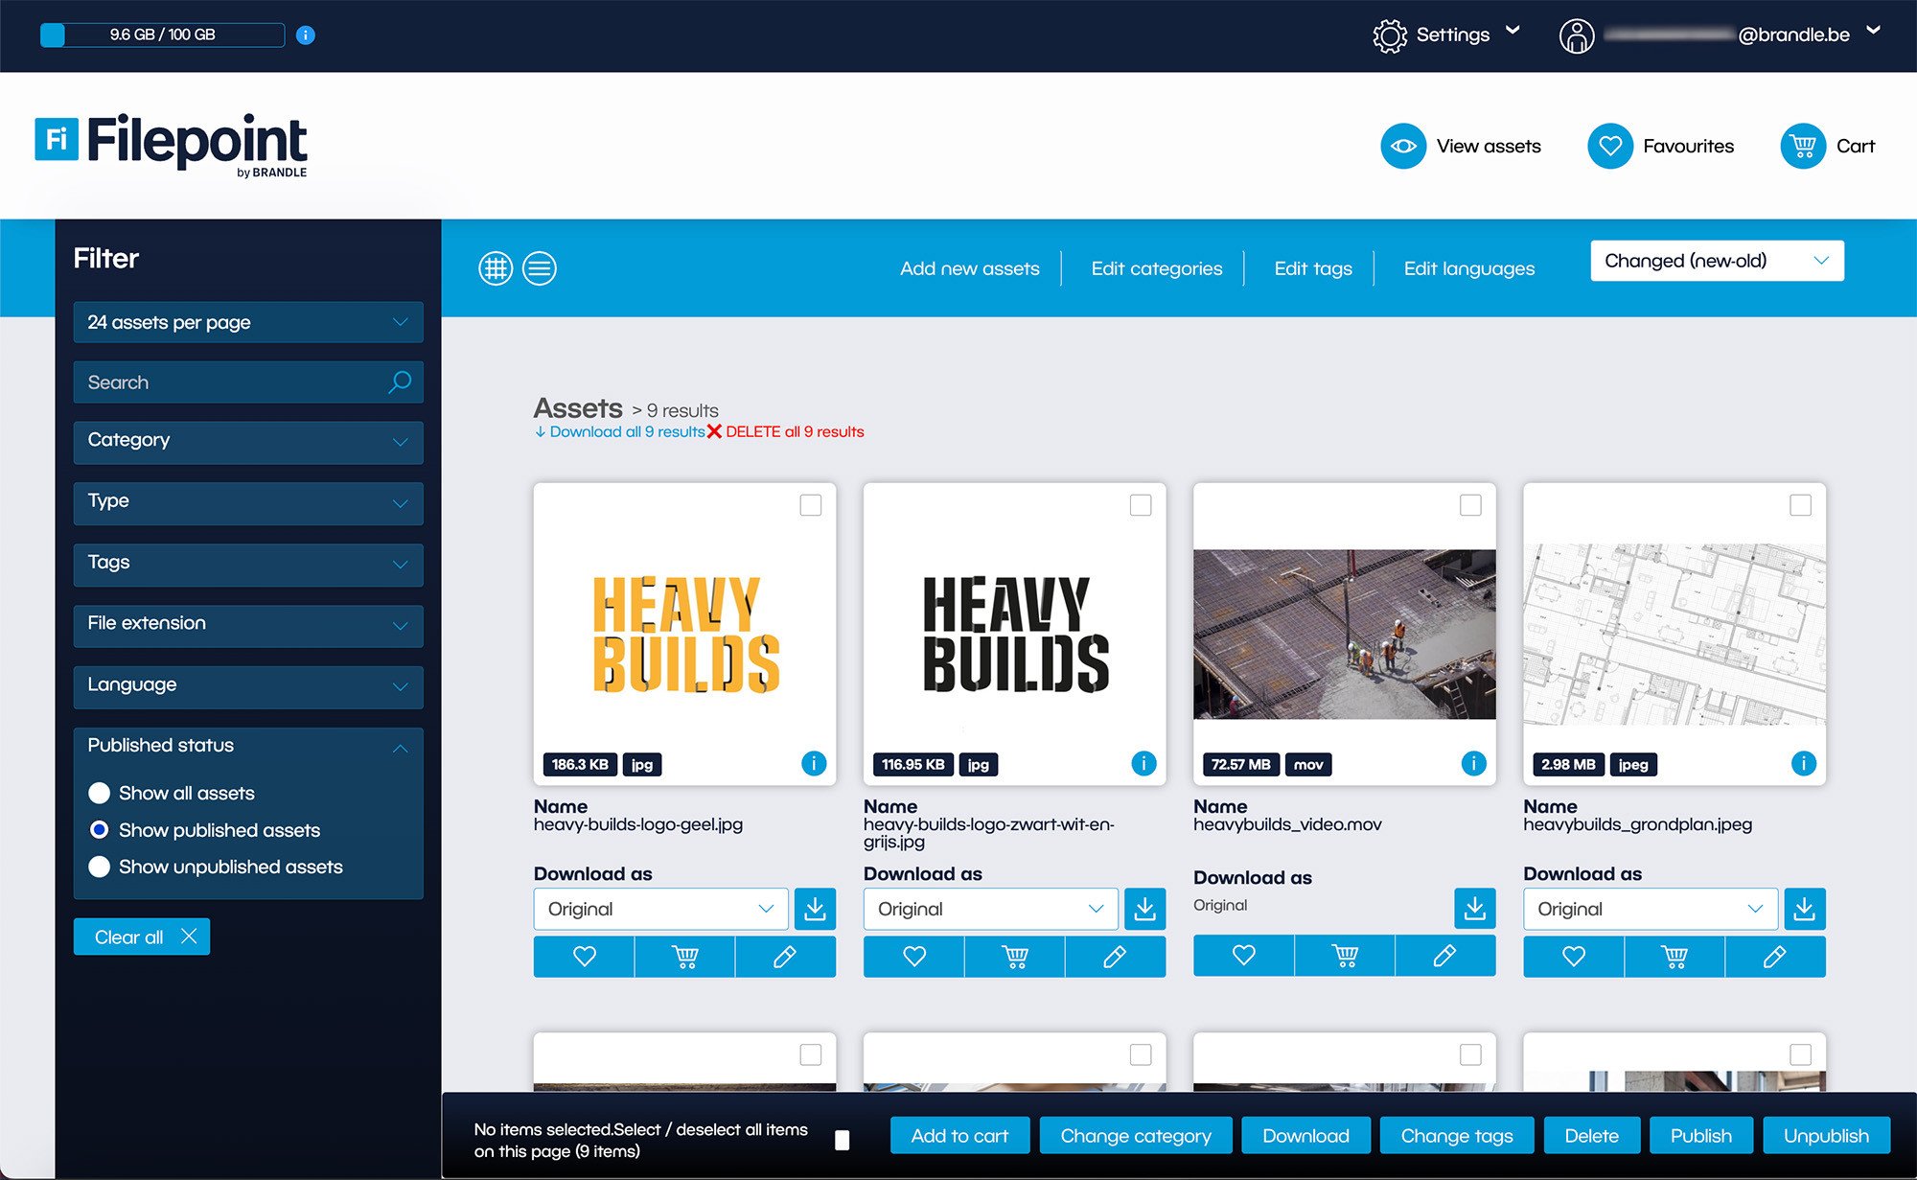Viewport: 1917px width, 1180px height.
Task: Open the Changed (new-old) sort dropdown
Action: [1717, 261]
